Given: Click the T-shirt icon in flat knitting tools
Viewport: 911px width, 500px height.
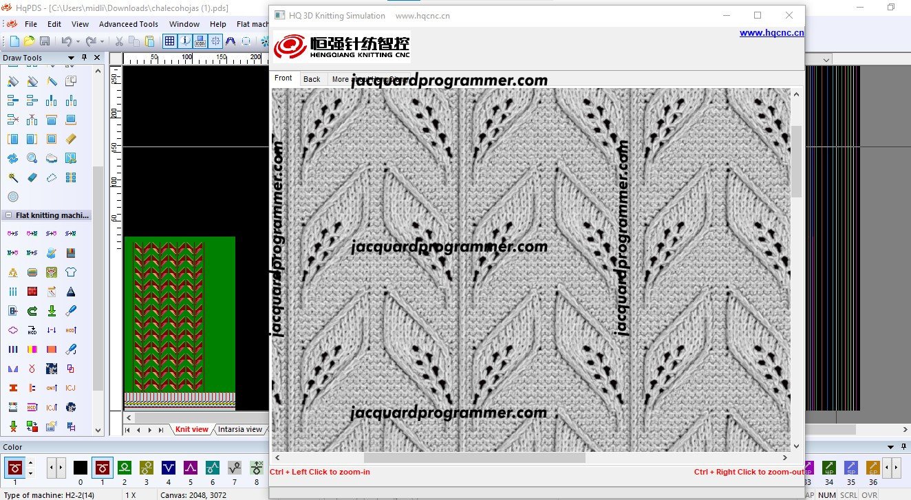Looking at the screenshot, I should pyautogui.click(x=70, y=272).
